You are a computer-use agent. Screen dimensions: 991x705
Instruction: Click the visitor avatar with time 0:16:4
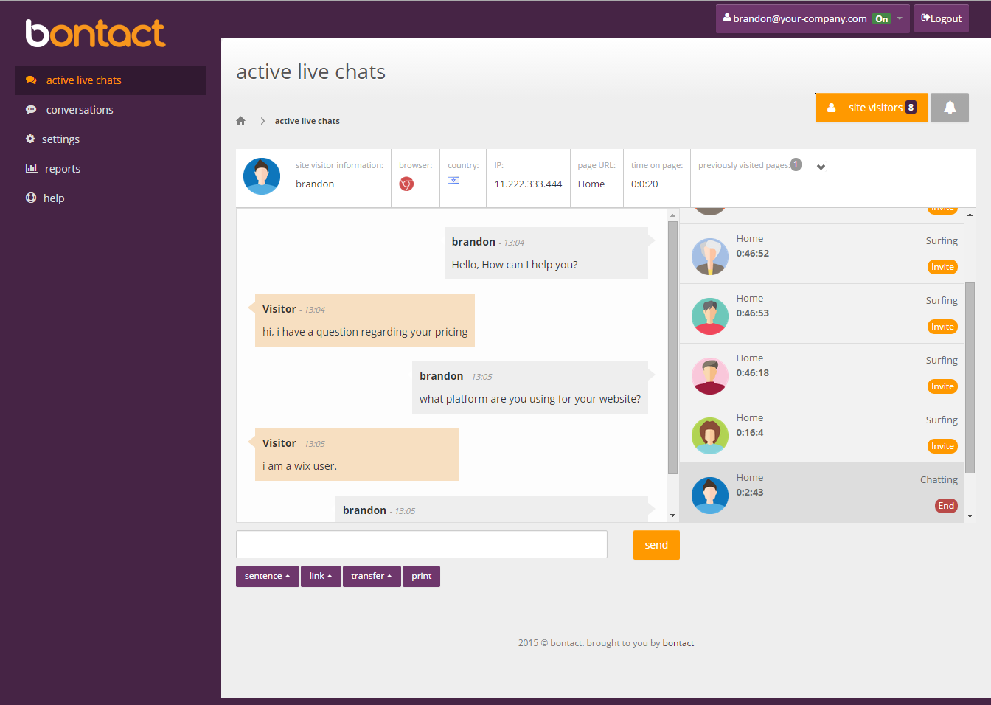tap(710, 436)
